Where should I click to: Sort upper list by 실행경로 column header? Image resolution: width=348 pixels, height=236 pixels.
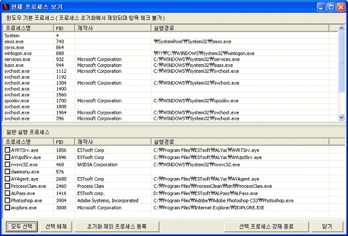240,28
